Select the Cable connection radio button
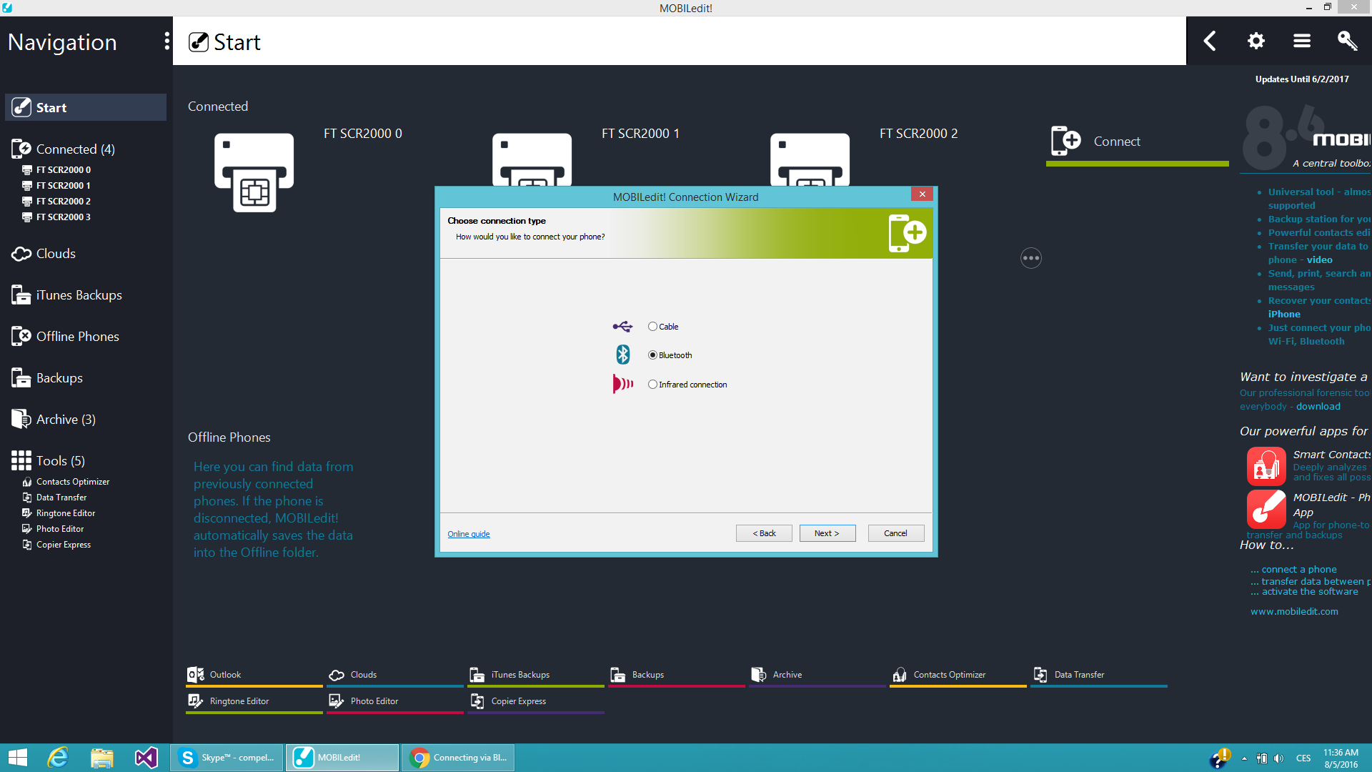 [652, 327]
